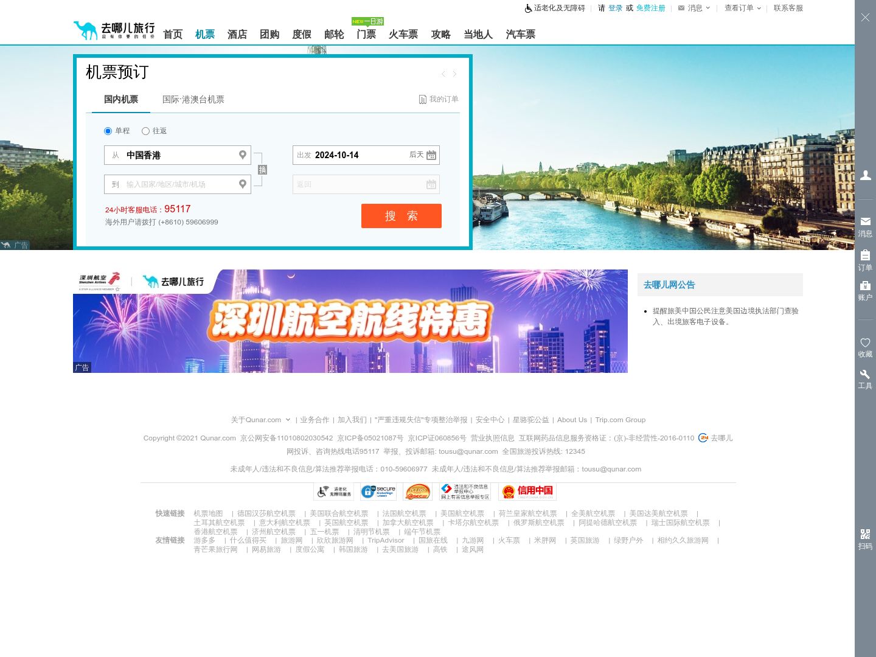The image size is (876, 657).
Task: Open 门票 in main navigation
Action: pyautogui.click(x=366, y=35)
